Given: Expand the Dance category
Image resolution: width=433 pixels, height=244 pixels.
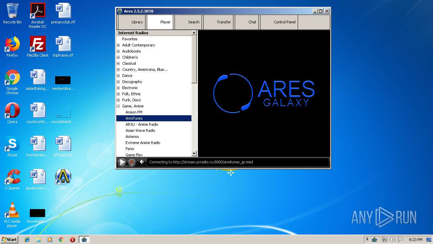Looking at the screenshot, I should pos(118,76).
